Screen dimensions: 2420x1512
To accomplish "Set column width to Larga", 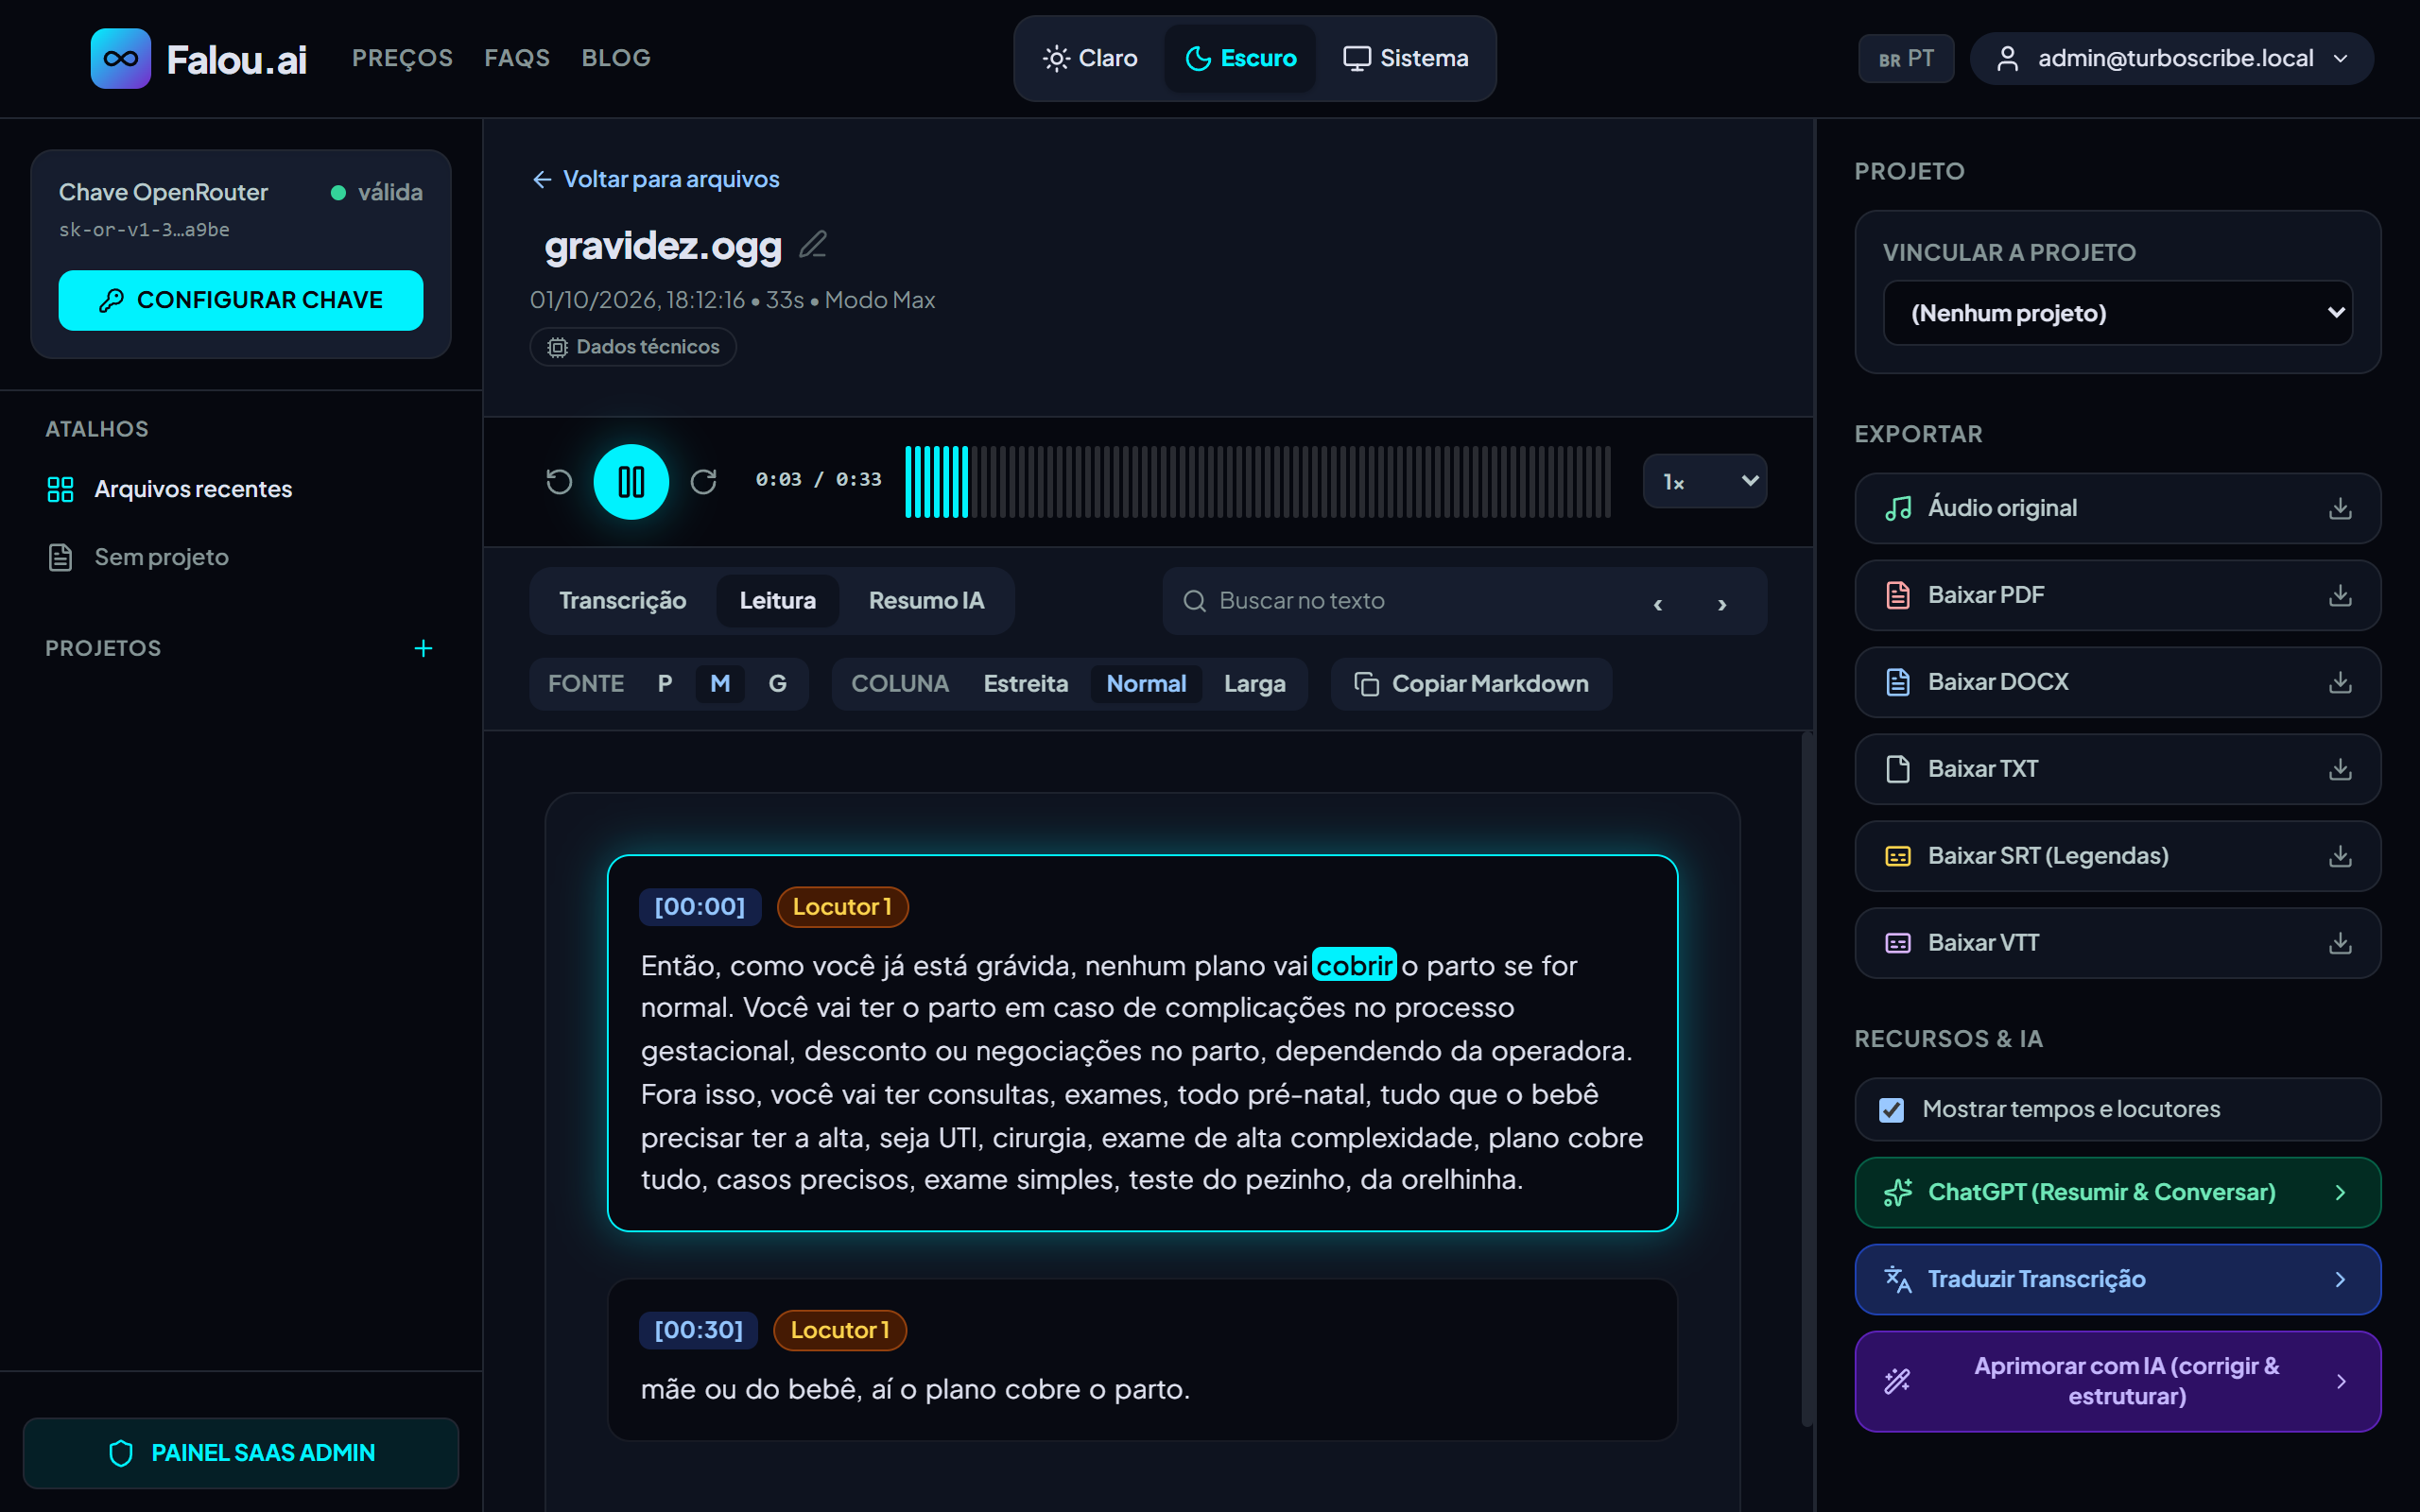I will point(1254,684).
